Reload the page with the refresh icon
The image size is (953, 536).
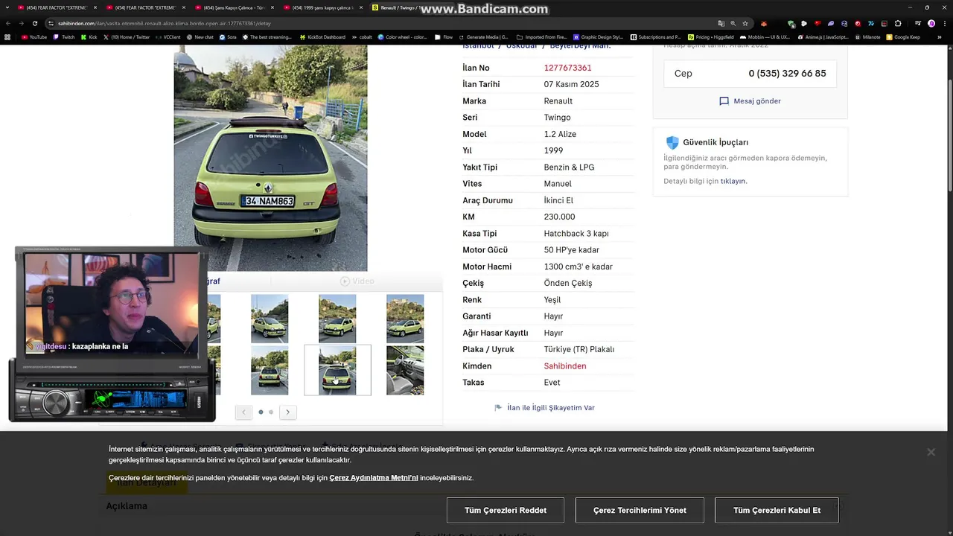(x=34, y=23)
